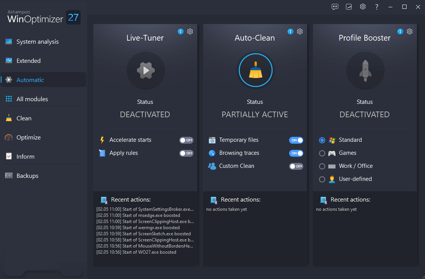
Task: Open the Optimize section
Action: click(28, 137)
